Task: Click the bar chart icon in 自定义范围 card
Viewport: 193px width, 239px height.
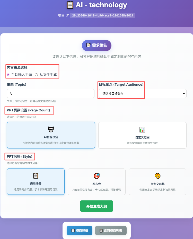Action: 142,130
